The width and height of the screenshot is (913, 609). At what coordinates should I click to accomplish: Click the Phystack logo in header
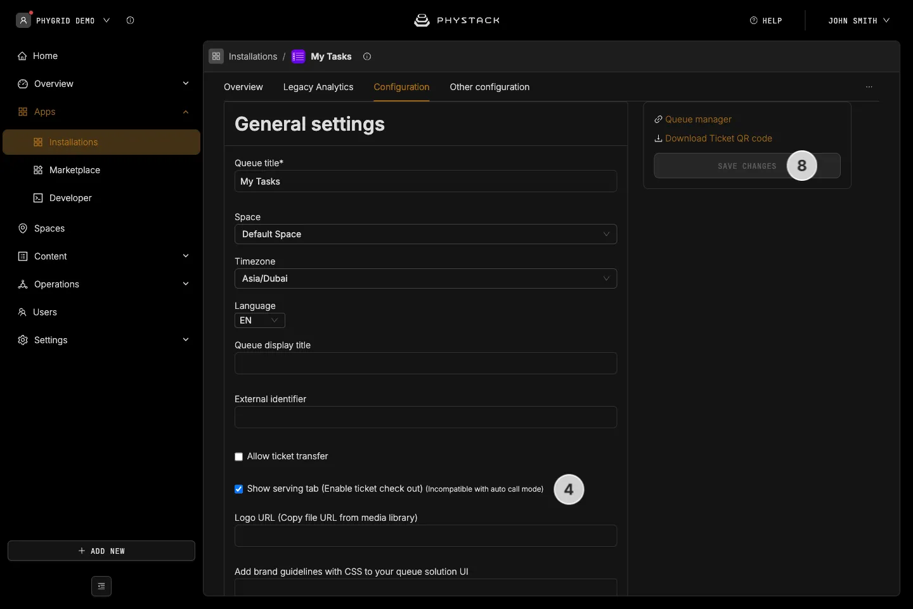coord(456,20)
